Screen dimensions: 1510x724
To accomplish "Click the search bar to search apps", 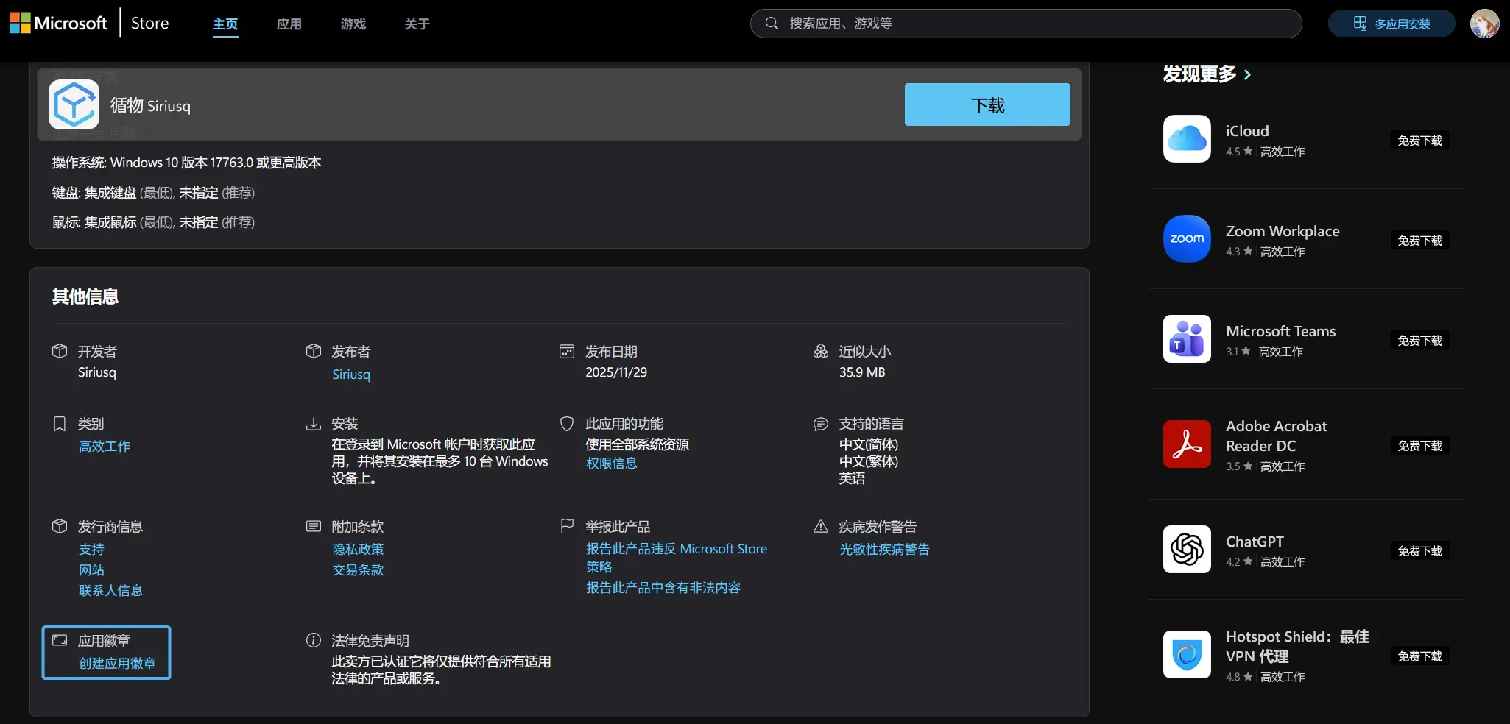I will [1025, 23].
